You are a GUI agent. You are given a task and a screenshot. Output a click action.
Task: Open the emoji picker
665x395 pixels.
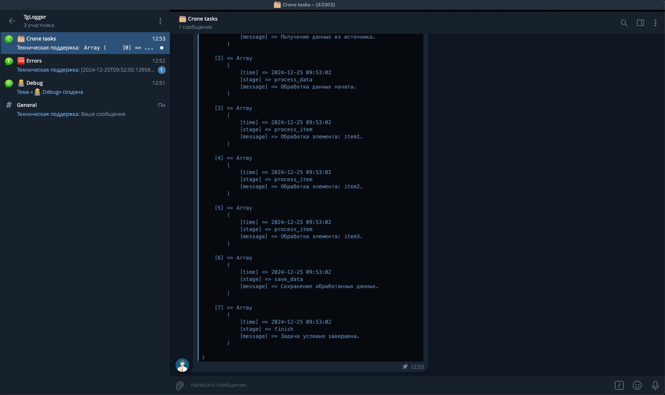click(637, 385)
